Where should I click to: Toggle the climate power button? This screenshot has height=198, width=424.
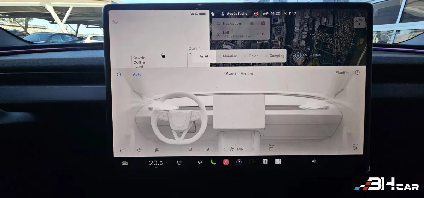(119, 74)
